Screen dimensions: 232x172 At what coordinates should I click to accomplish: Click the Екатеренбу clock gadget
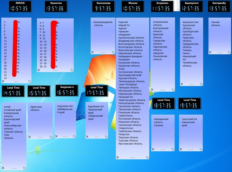click(219, 7)
